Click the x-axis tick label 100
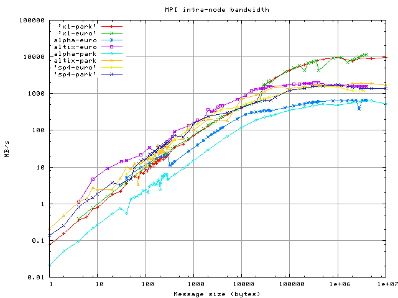The height and width of the screenshot is (298, 398). click(x=147, y=284)
